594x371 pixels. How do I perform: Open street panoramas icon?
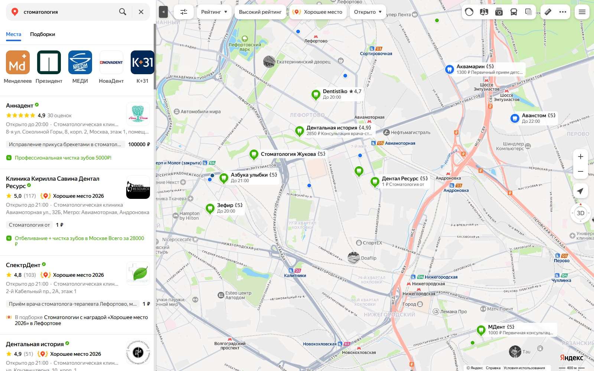484,12
